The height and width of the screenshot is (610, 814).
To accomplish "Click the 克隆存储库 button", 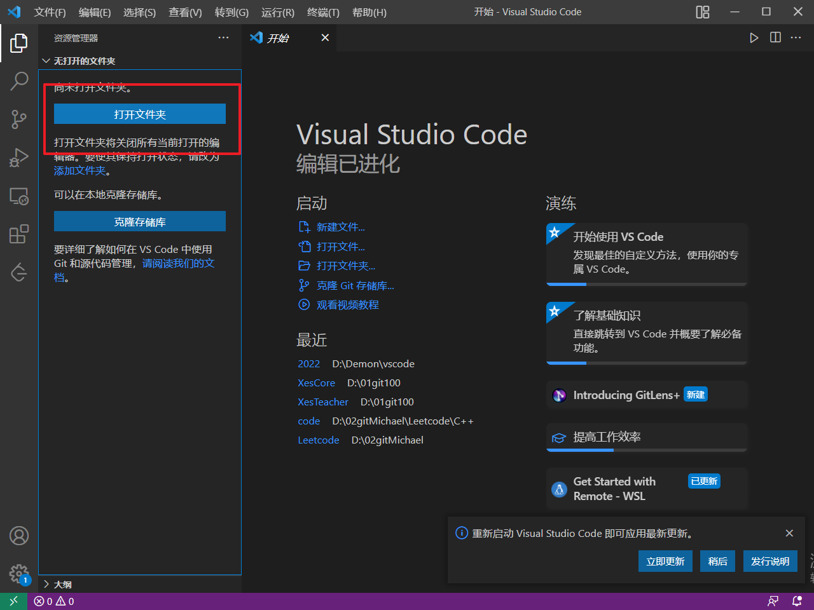I will [x=140, y=222].
